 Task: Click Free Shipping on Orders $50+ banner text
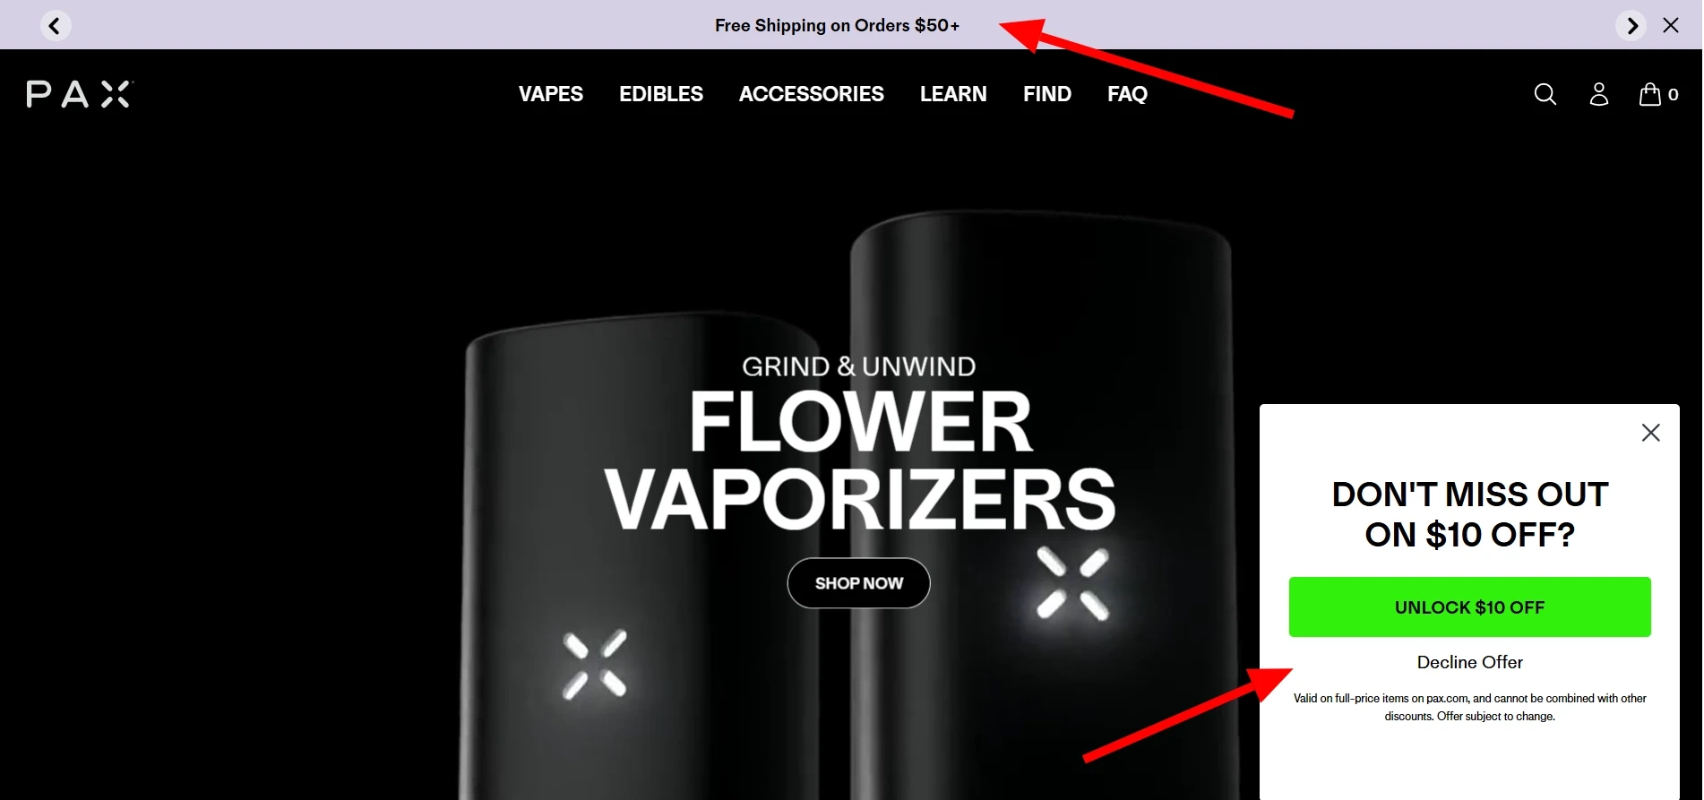point(837,25)
